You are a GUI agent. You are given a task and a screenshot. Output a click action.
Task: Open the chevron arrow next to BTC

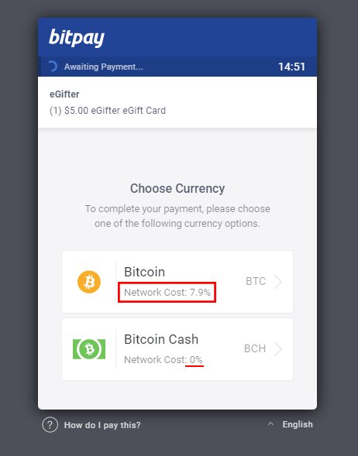[x=278, y=282]
